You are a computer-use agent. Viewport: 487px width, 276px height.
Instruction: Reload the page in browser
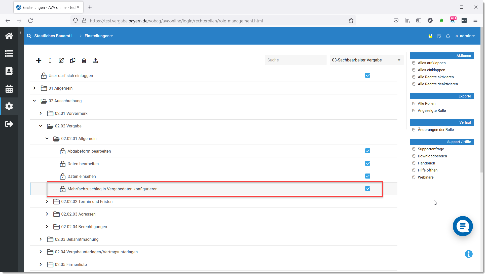click(30, 21)
